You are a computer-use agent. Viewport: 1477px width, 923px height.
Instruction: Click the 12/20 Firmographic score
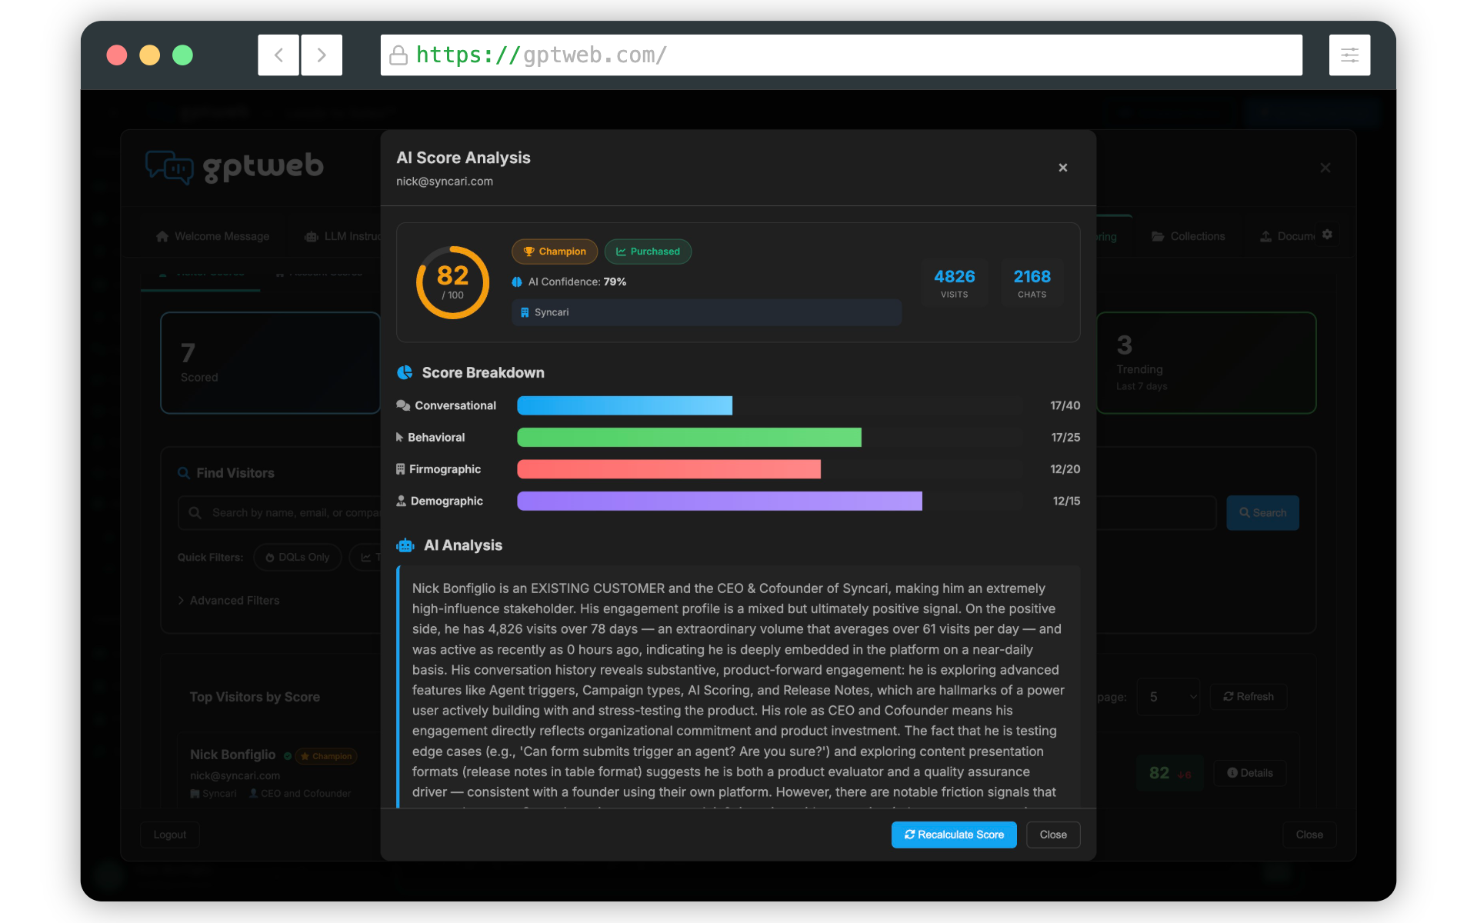[1065, 469]
